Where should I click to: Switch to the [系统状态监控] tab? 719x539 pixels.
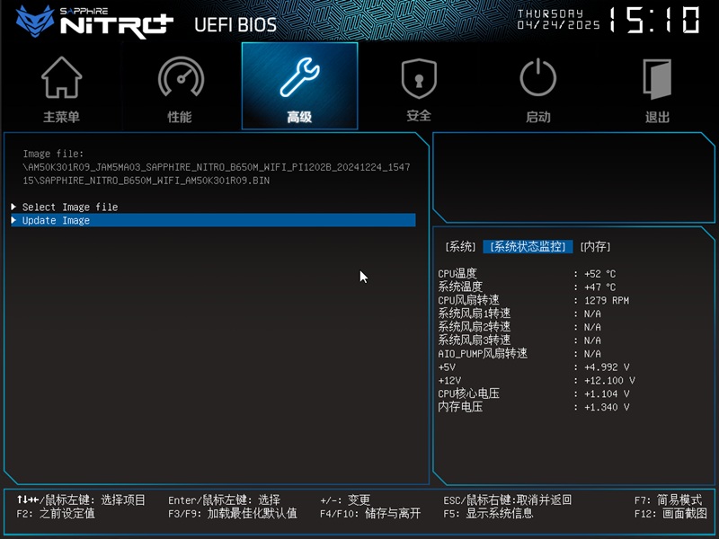click(x=528, y=247)
